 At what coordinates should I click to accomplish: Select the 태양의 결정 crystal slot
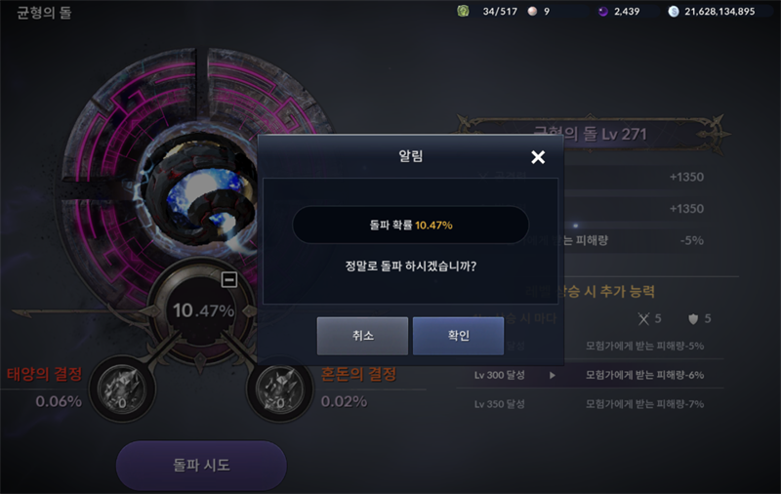123,390
